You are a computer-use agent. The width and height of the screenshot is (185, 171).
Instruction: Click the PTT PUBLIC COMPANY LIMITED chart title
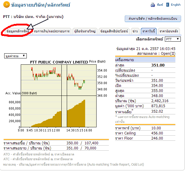click(59, 62)
